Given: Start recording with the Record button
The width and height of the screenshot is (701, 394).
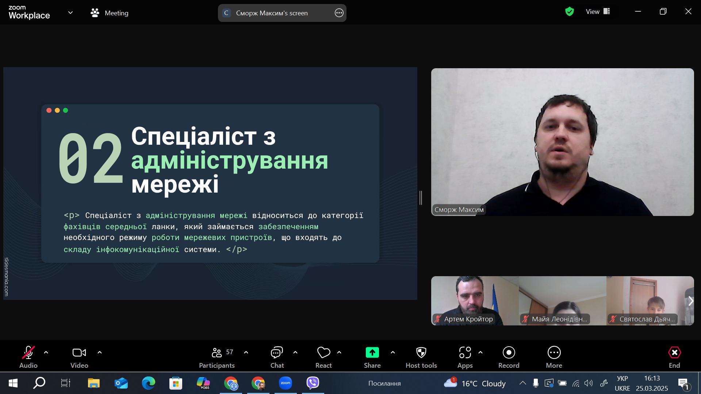Looking at the screenshot, I should pyautogui.click(x=509, y=353).
